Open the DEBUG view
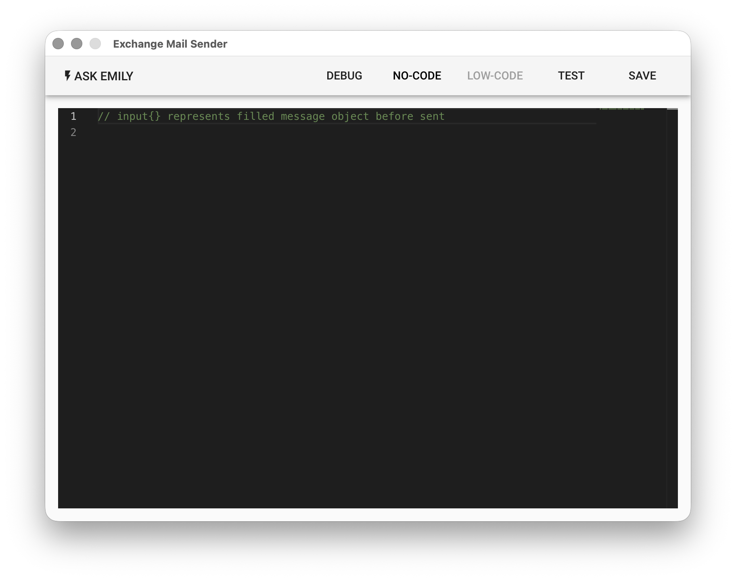Image resolution: width=736 pixels, height=581 pixels. [x=344, y=76]
